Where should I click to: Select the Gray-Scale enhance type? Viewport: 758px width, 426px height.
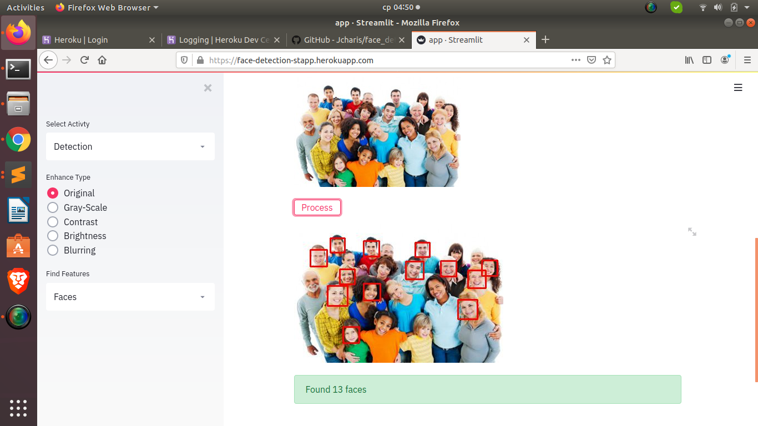(x=53, y=207)
